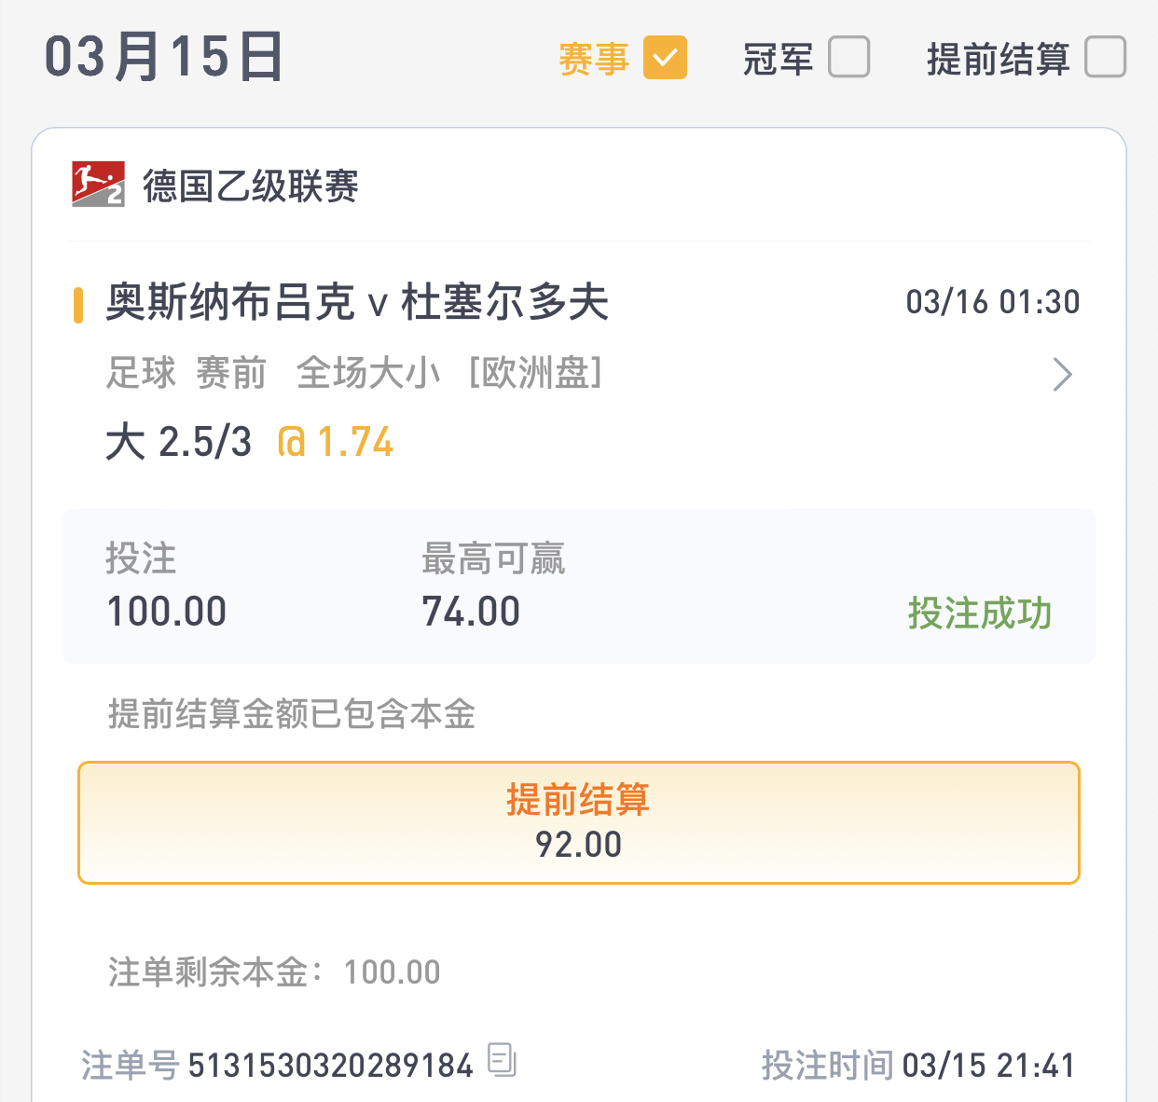Click the 03/16 01:30 match time
The height and width of the screenshot is (1102, 1158).
(992, 302)
